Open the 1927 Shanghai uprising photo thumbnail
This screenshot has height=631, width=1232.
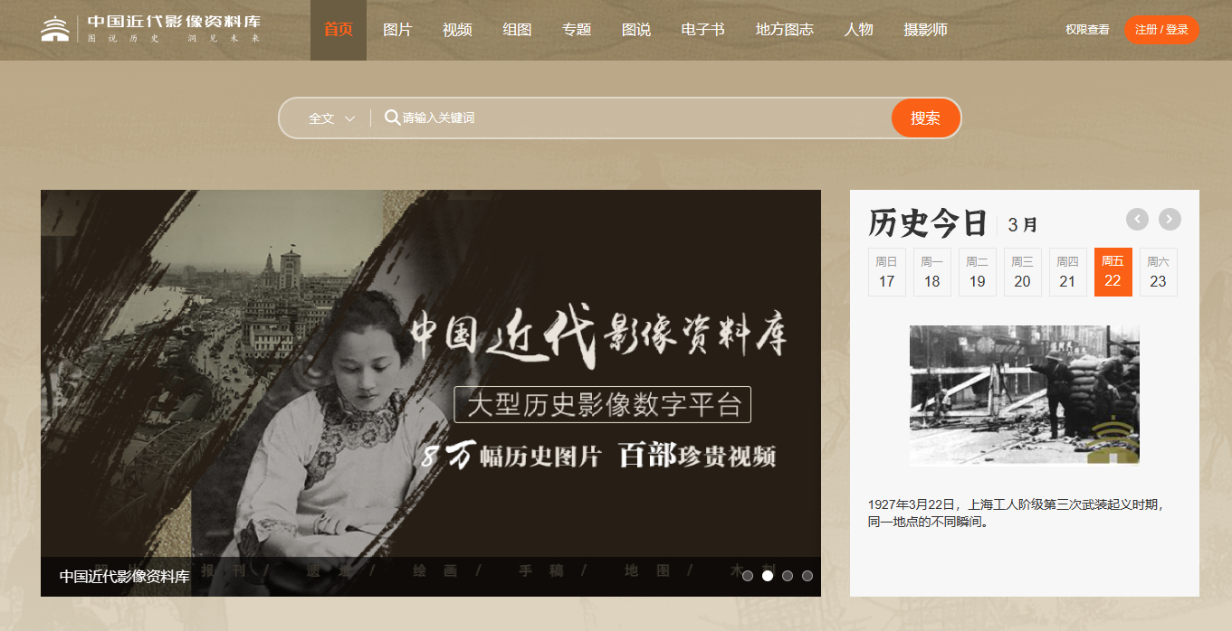pyautogui.click(x=1025, y=395)
